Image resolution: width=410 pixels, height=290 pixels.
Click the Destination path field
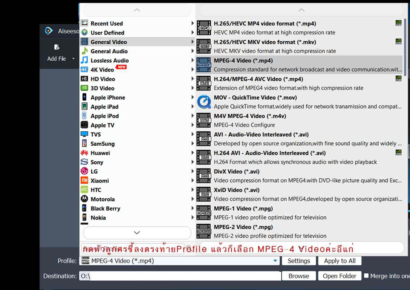(x=180, y=276)
